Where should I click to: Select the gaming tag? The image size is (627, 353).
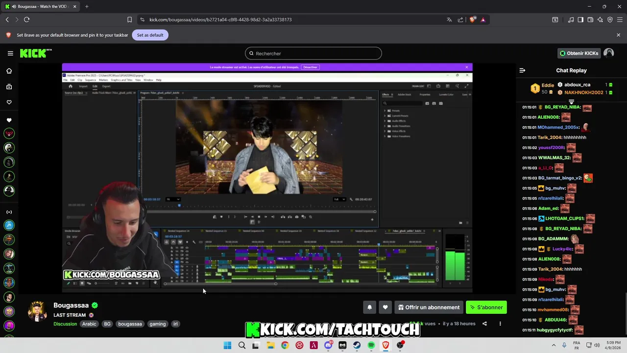[158, 324]
